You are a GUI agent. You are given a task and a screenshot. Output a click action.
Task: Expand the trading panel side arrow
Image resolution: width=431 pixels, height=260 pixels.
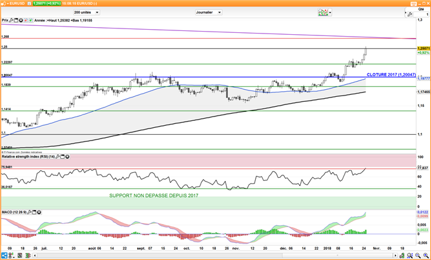coord(406,13)
